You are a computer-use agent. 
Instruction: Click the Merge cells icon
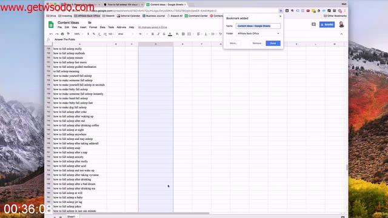click(x=189, y=34)
